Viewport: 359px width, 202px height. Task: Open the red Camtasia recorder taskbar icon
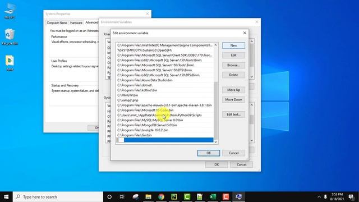point(225,197)
